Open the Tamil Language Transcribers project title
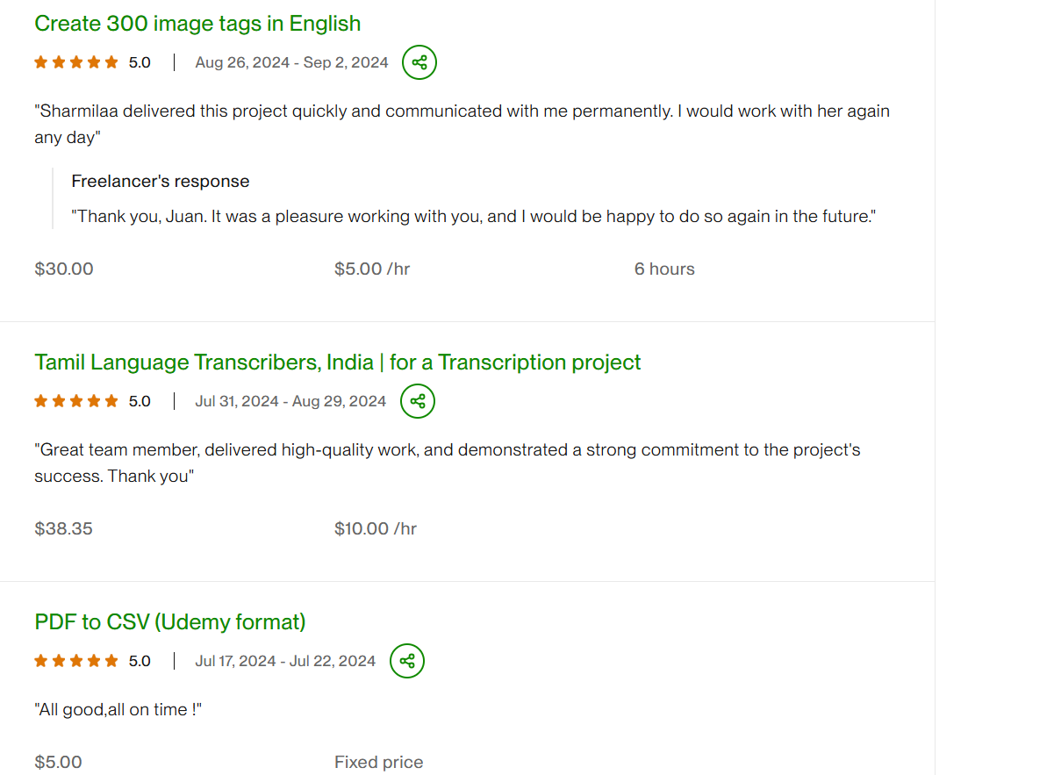 pyautogui.click(x=338, y=362)
